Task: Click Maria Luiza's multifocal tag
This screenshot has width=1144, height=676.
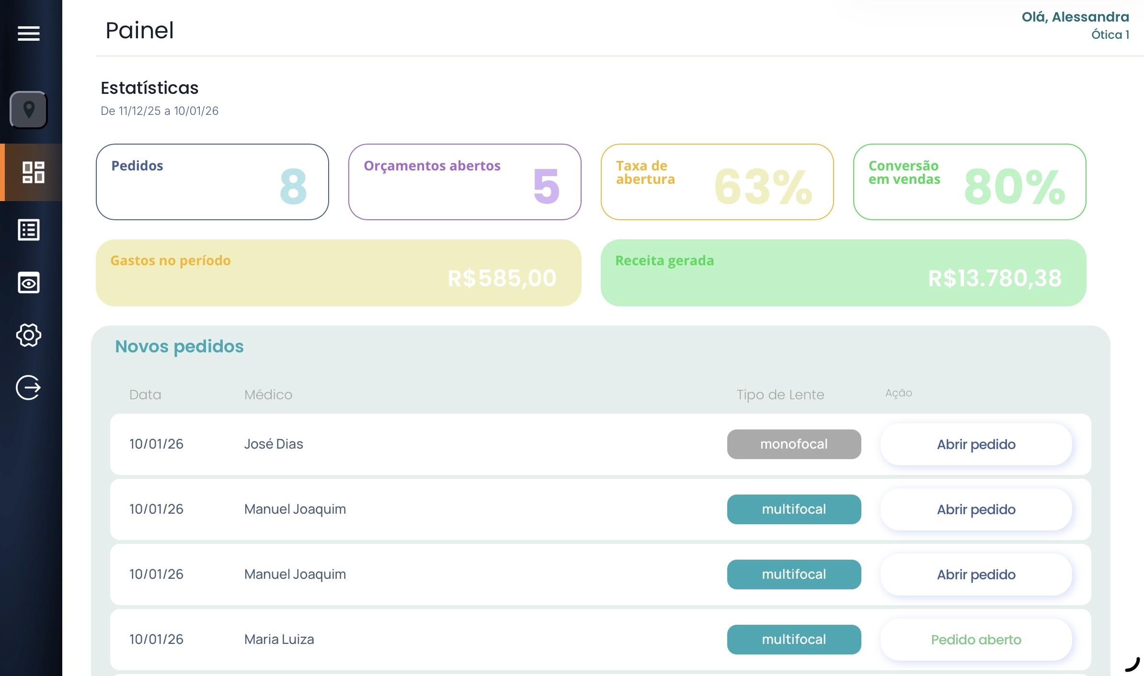Action: tap(794, 640)
